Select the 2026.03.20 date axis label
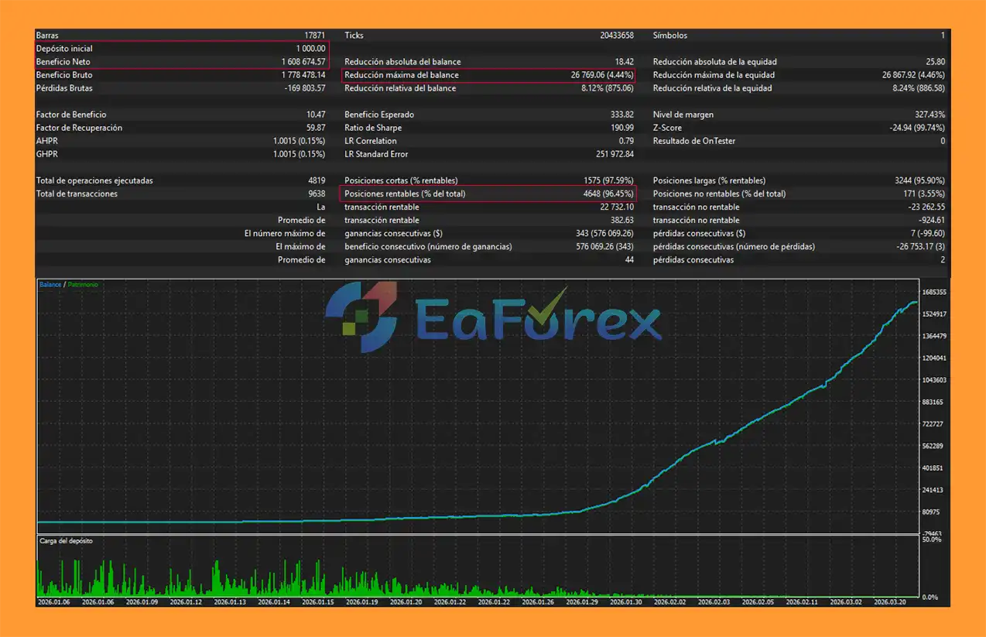 (889, 601)
